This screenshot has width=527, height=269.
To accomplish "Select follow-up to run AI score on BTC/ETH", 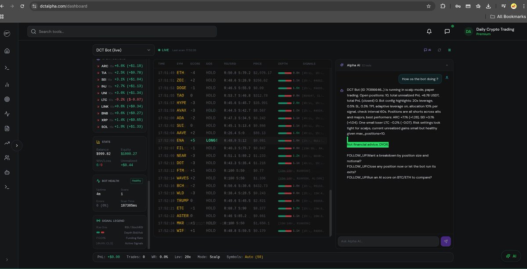I will click(x=389, y=177).
